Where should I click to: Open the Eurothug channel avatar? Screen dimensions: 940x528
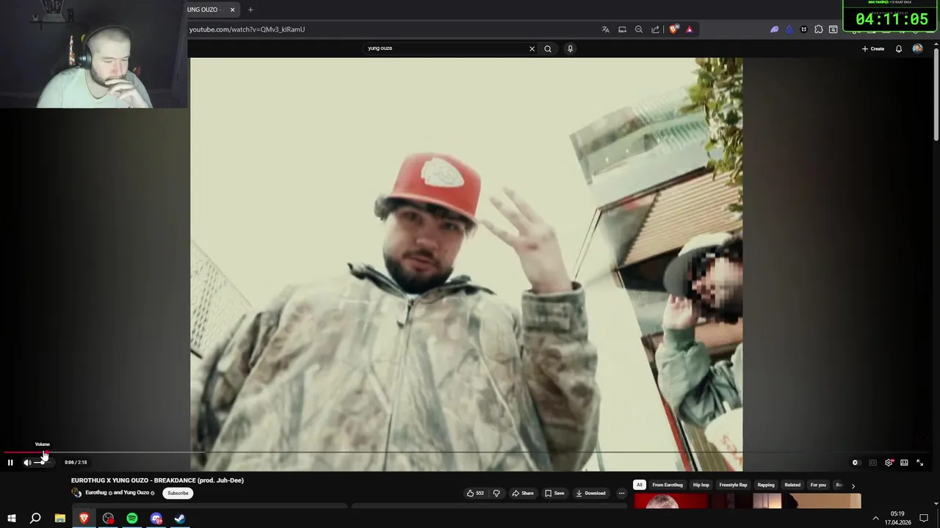[x=76, y=493]
